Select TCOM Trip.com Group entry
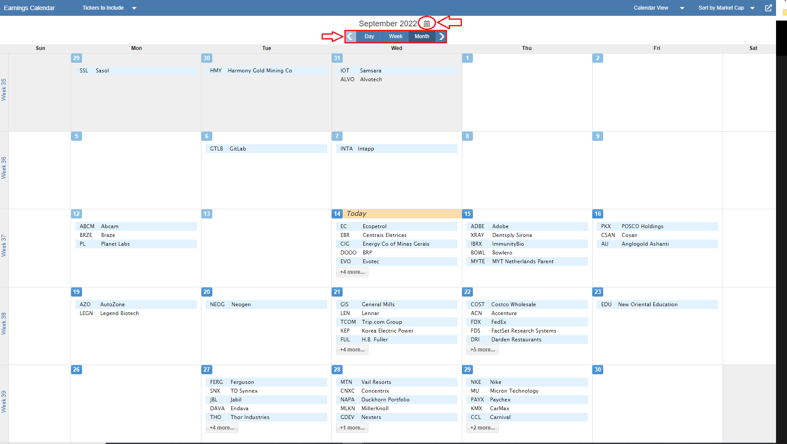Viewport: 787px width, 444px height. click(x=397, y=322)
